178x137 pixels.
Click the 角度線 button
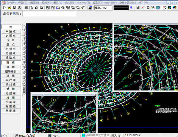(11, 111)
